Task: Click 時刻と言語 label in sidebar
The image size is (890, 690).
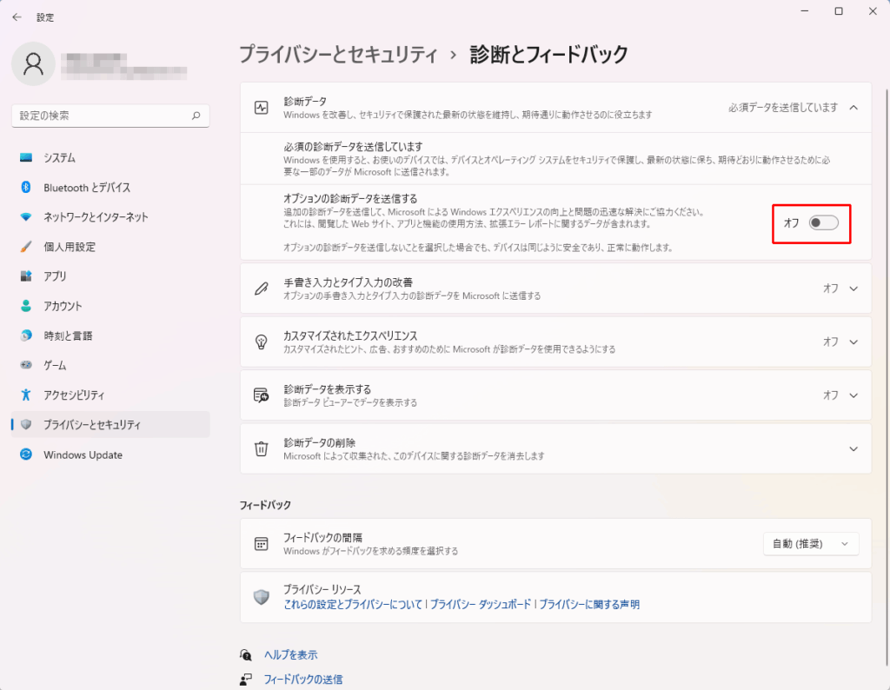Action: click(x=68, y=335)
